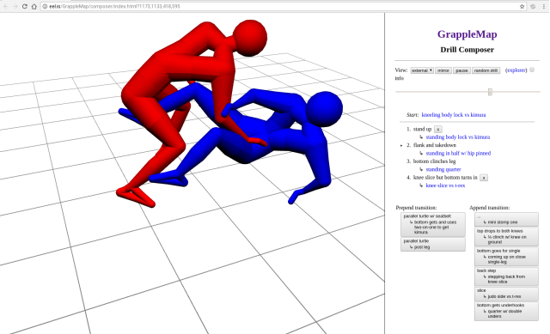Prepend 'parallel turtle w/ seatbelt' transition
The image size is (550, 334).
(x=433, y=224)
